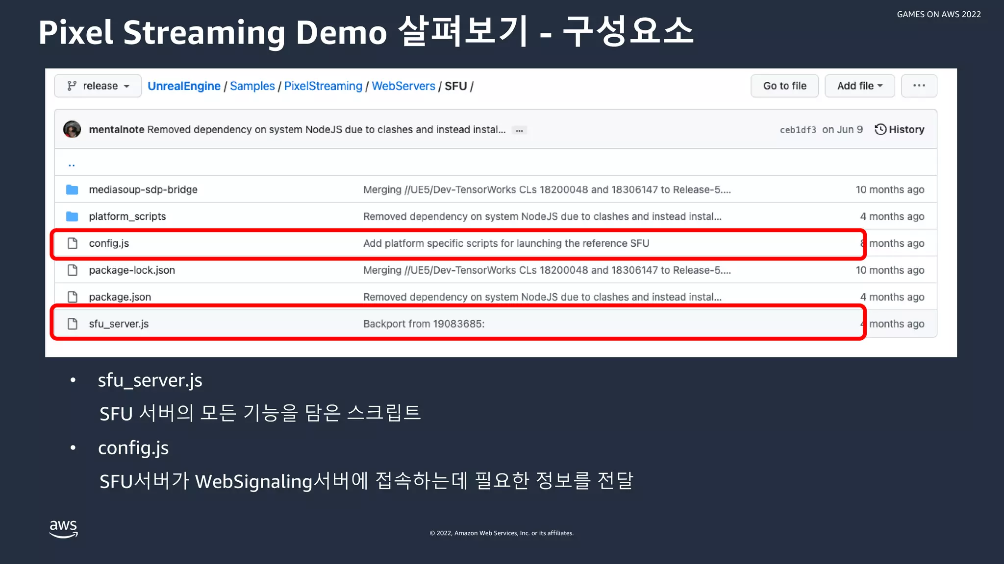1004x564 pixels.
Task: Open the package.json file
Action: click(120, 297)
